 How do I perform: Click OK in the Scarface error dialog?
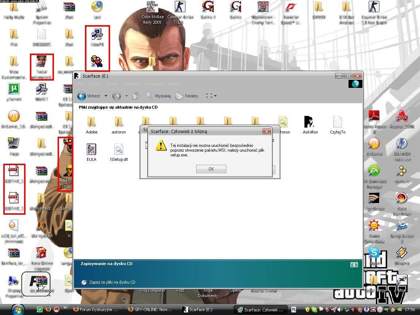click(211, 169)
